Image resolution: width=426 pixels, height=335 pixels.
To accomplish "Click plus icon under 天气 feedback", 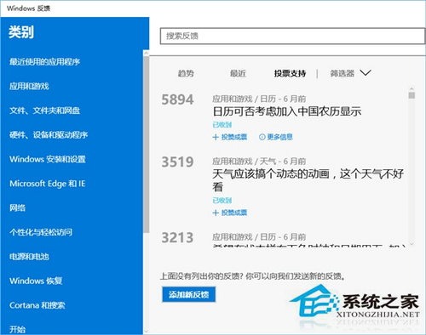I will tap(216, 213).
